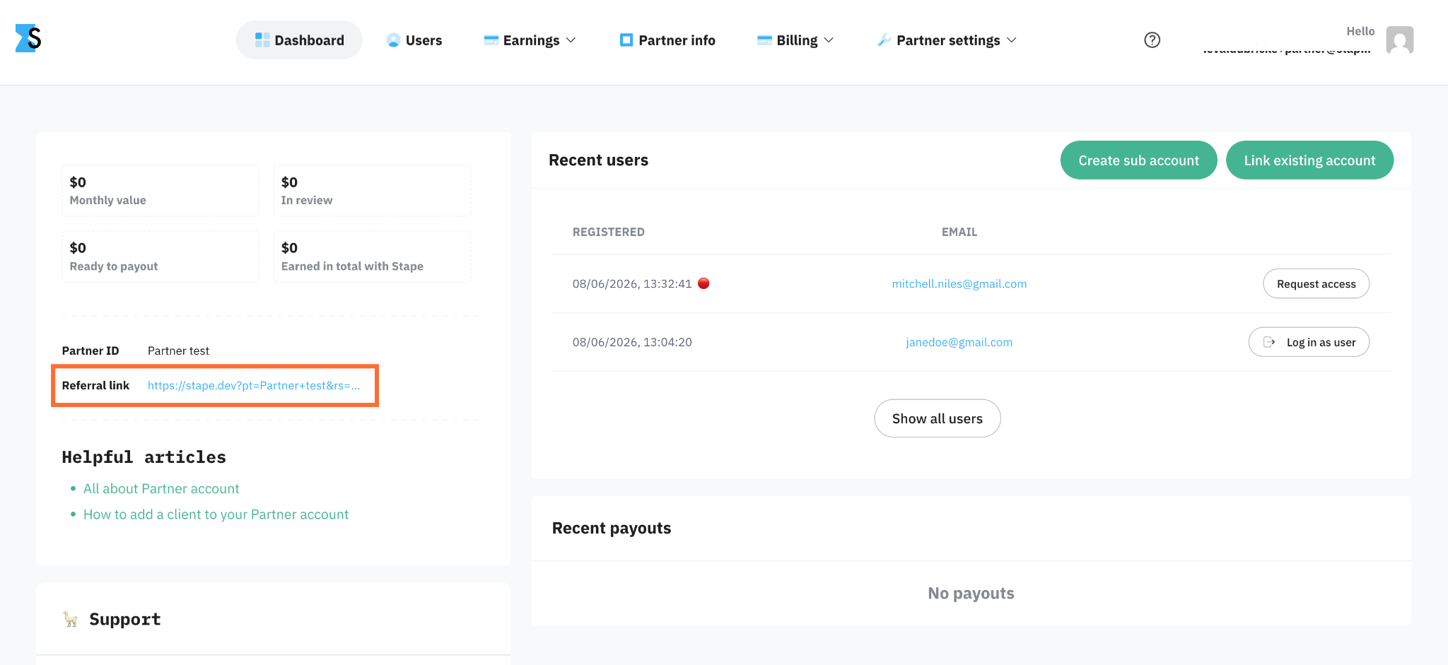This screenshot has width=1448, height=665.
Task: Open All about Partner account article
Action: (x=161, y=488)
